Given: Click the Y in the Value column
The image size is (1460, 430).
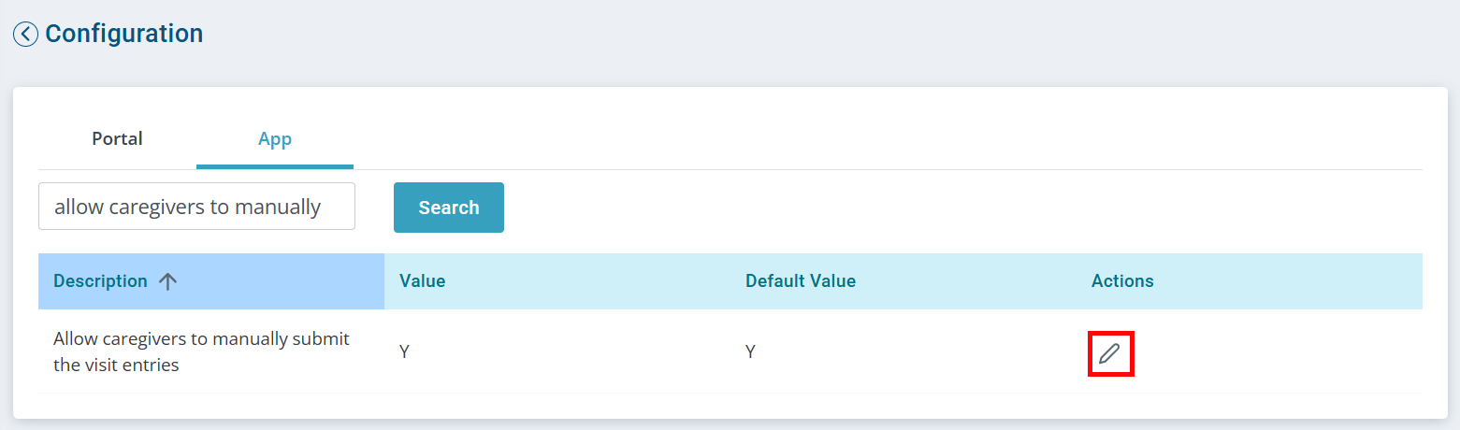Looking at the screenshot, I should [404, 352].
